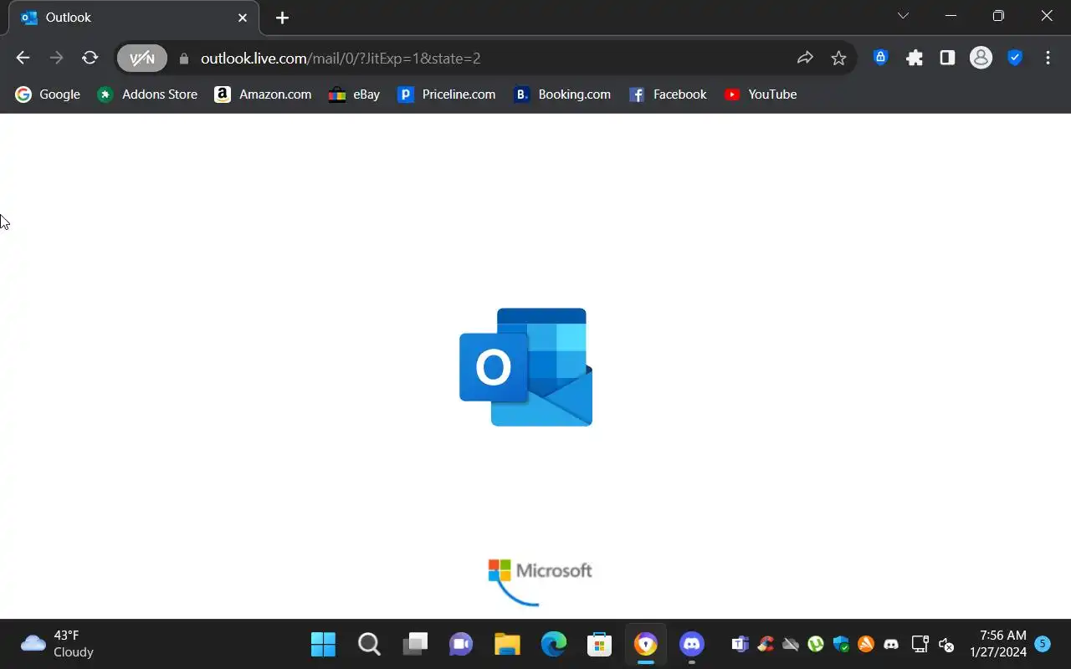The height and width of the screenshot is (669, 1071).
Task: Switch to the active browser taskbar icon
Action: point(645,644)
